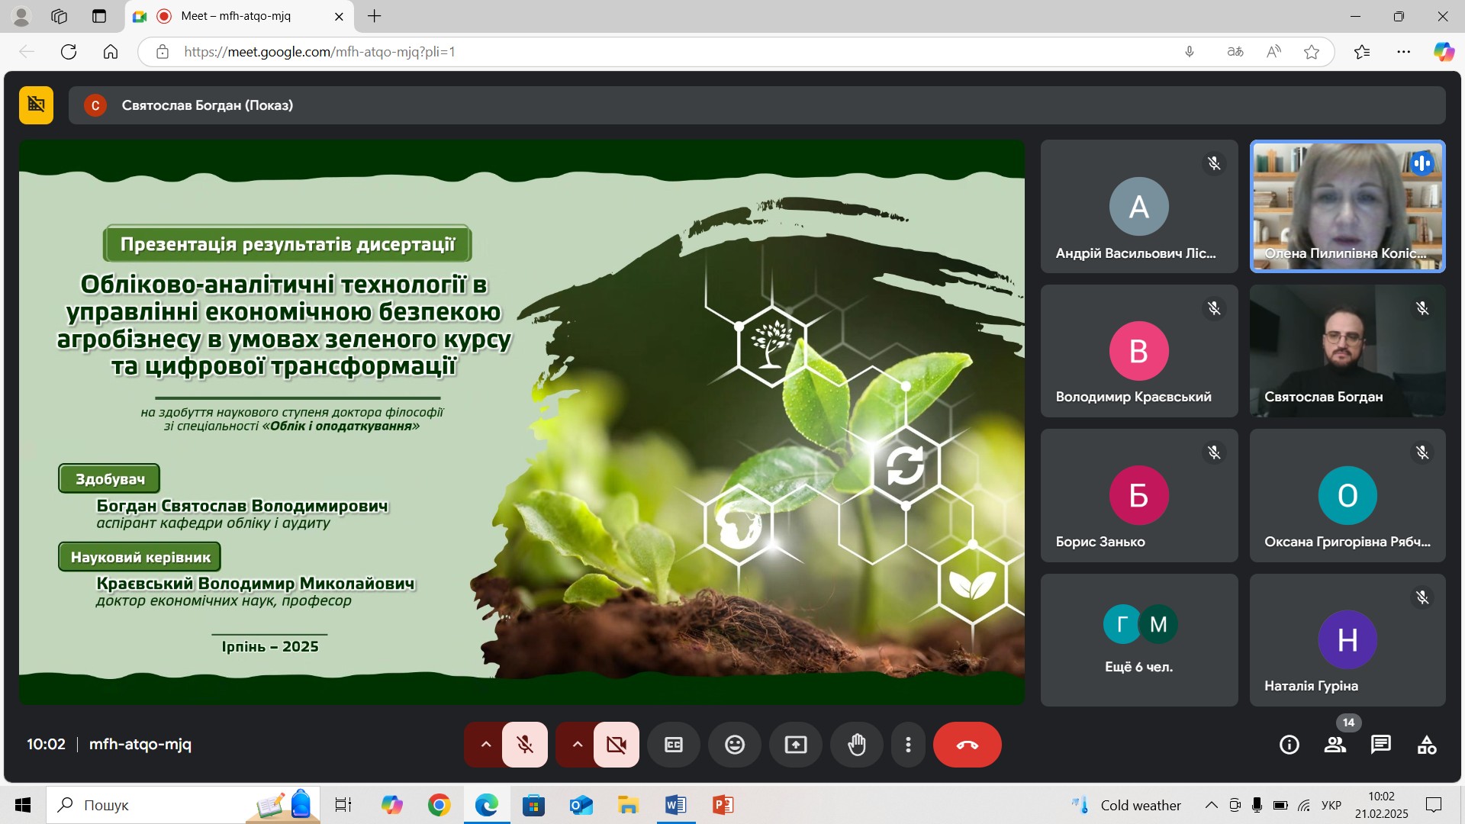1465x824 pixels.
Task: Open more options three-dot menu
Action: [x=908, y=745]
